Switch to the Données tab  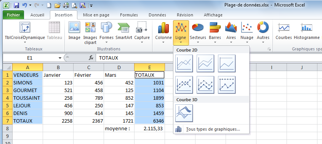pyautogui.click(x=157, y=15)
